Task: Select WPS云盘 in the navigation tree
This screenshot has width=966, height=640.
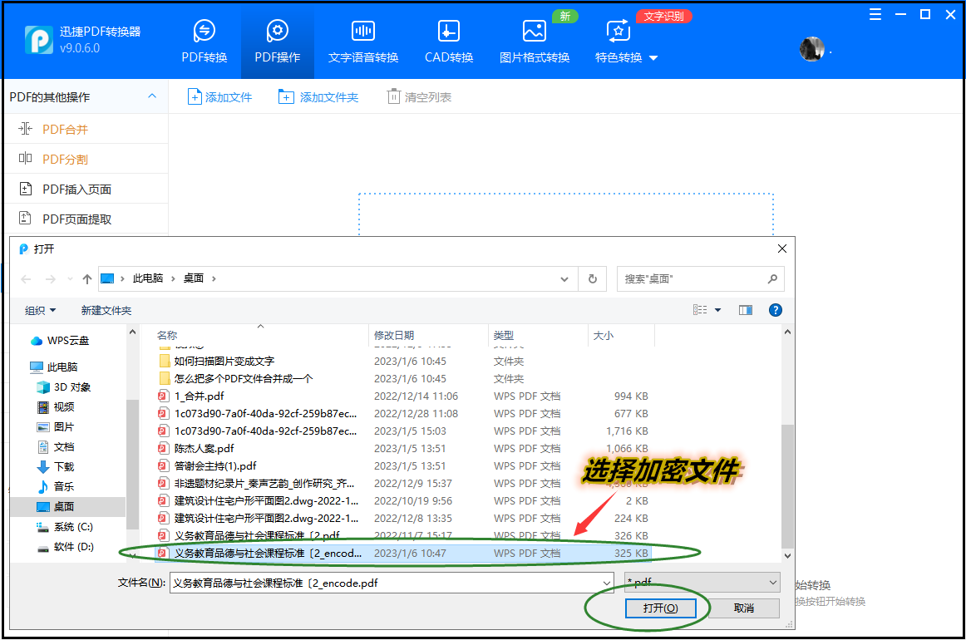Action: click(x=60, y=341)
